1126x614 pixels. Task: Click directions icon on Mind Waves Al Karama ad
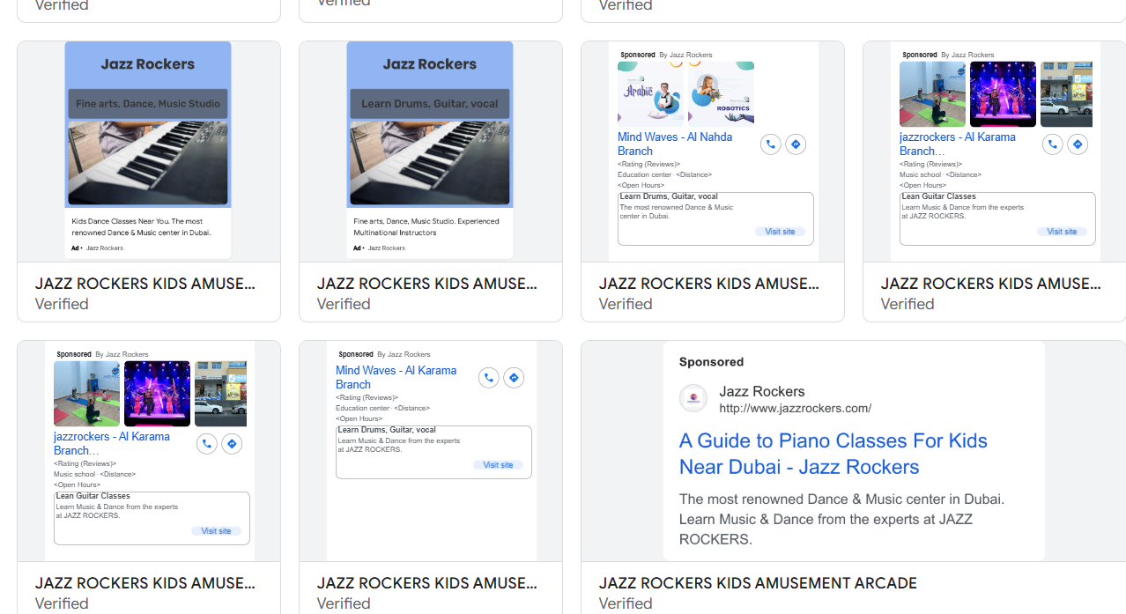(x=514, y=378)
